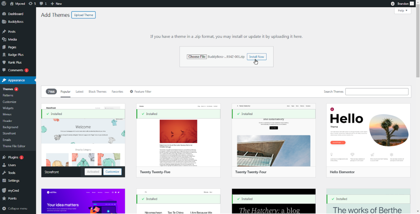Open the updates icon showing 5
The width and height of the screenshot is (420, 214).
tap(31, 4)
